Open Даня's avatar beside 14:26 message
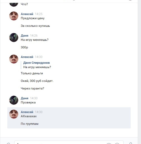Viewport: 141px width, 144px height. pos(14,38)
